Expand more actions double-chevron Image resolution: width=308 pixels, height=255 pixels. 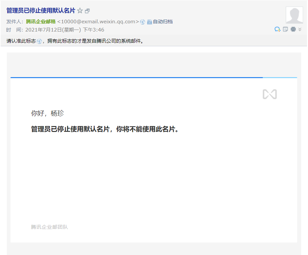[x=300, y=30]
